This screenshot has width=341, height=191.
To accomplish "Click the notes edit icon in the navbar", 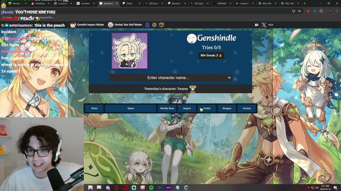I will 147,25.
